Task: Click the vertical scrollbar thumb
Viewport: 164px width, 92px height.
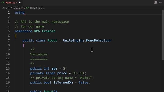Action: [x=163, y=35]
